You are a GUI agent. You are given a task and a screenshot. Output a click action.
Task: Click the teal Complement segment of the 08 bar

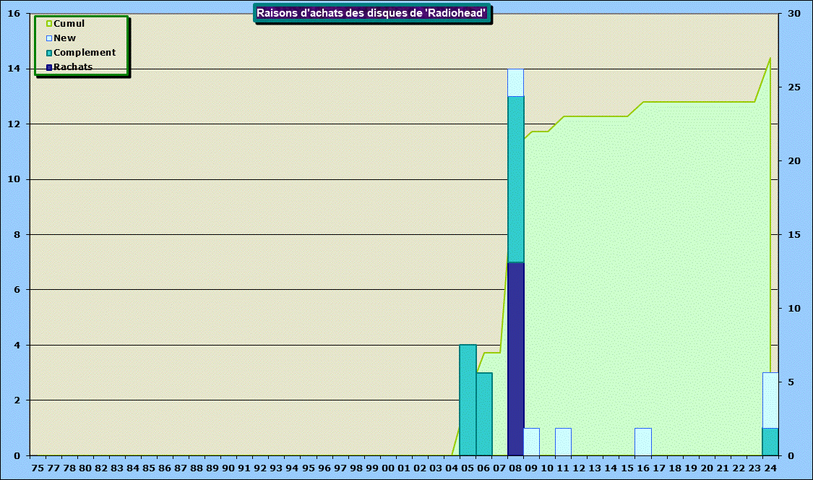click(516, 179)
